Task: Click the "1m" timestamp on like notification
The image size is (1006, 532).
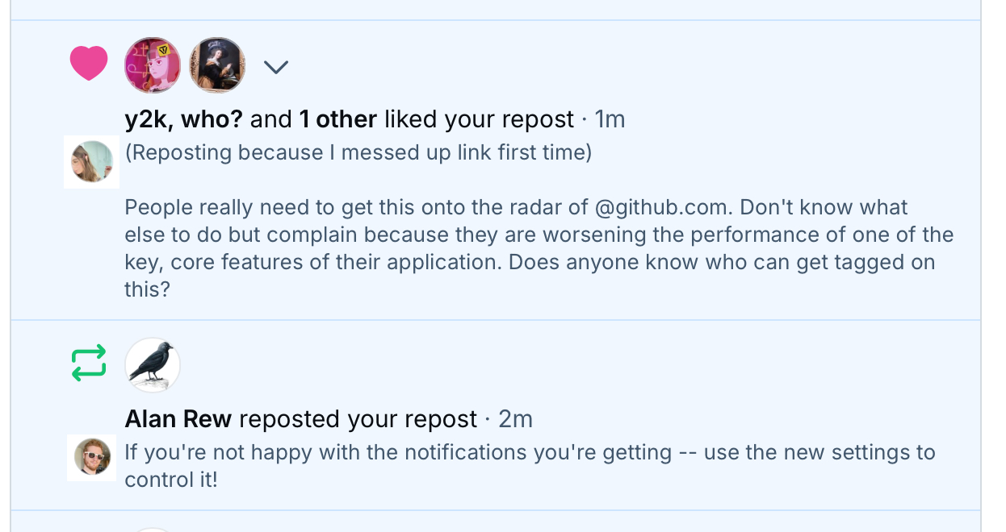Action: coord(610,119)
